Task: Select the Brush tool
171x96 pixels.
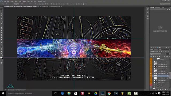Action: [x=2, y=26]
